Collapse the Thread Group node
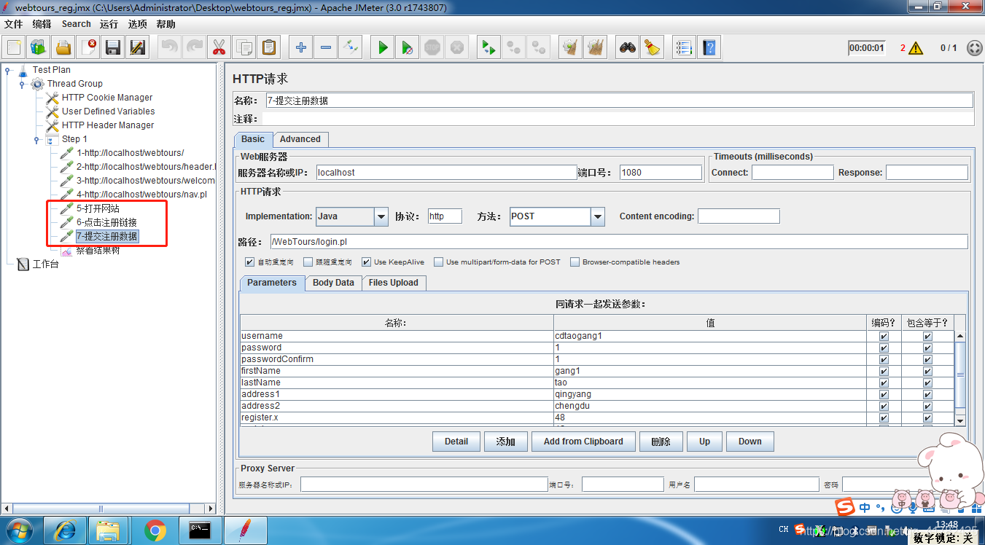This screenshot has height=545, width=985. (x=23, y=84)
